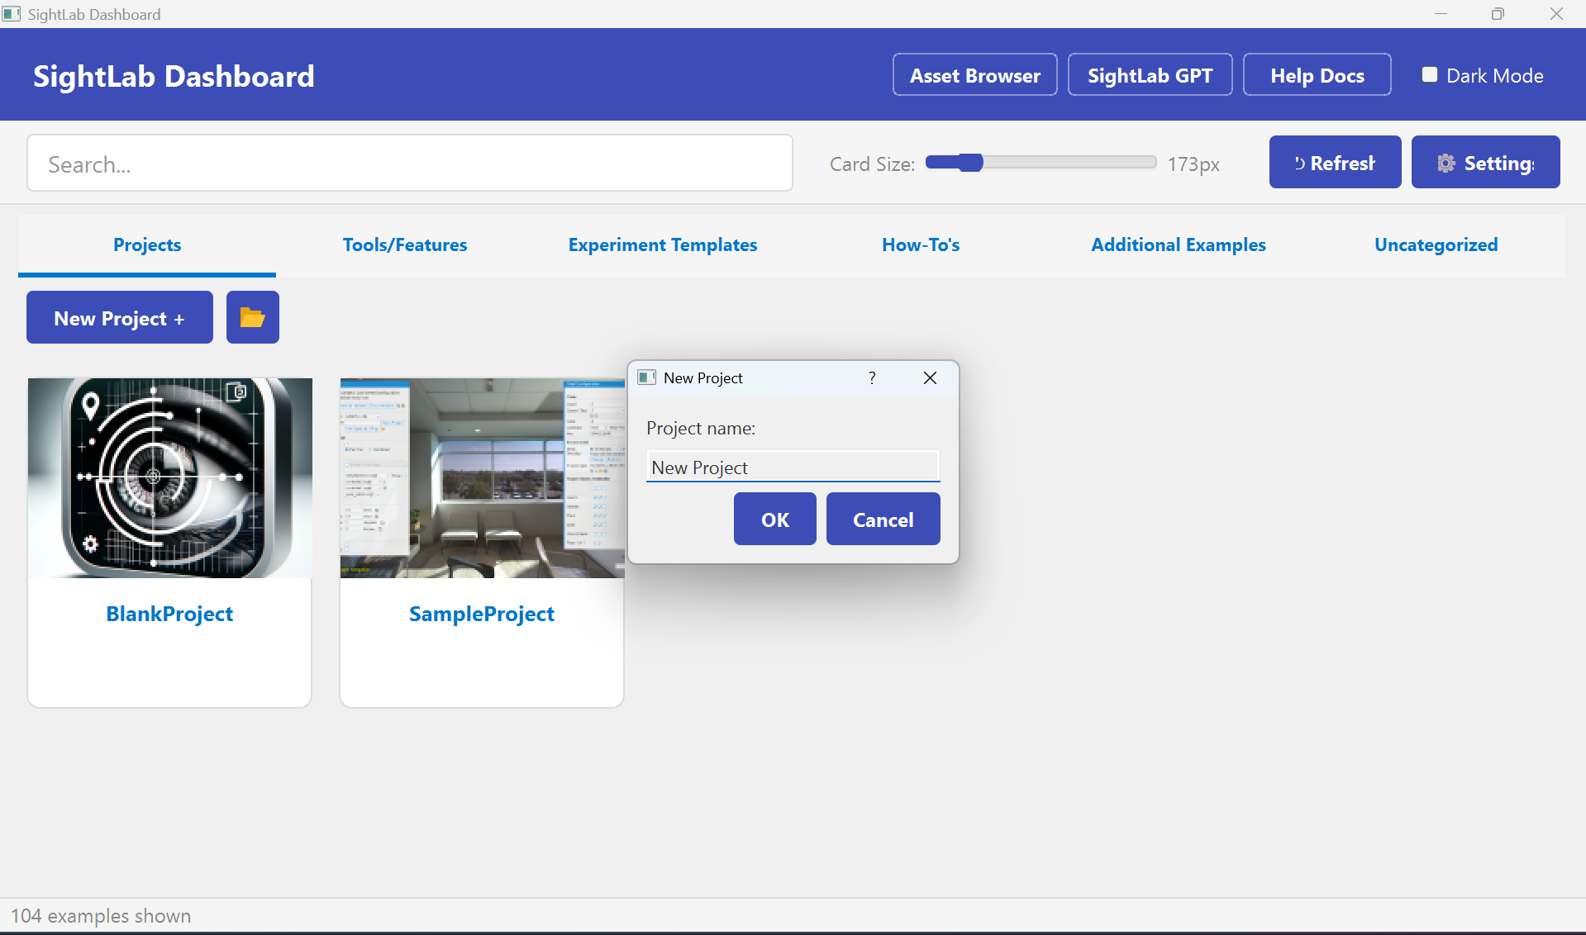The width and height of the screenshot is (1586, 935).
Task: Click the SightLab icon in title bar
Action: 12,14
